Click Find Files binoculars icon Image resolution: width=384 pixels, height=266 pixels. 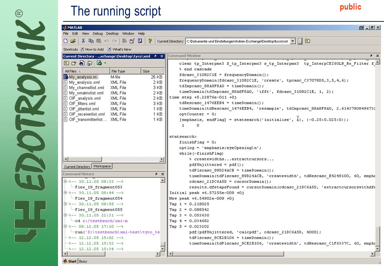pos(82,63)
